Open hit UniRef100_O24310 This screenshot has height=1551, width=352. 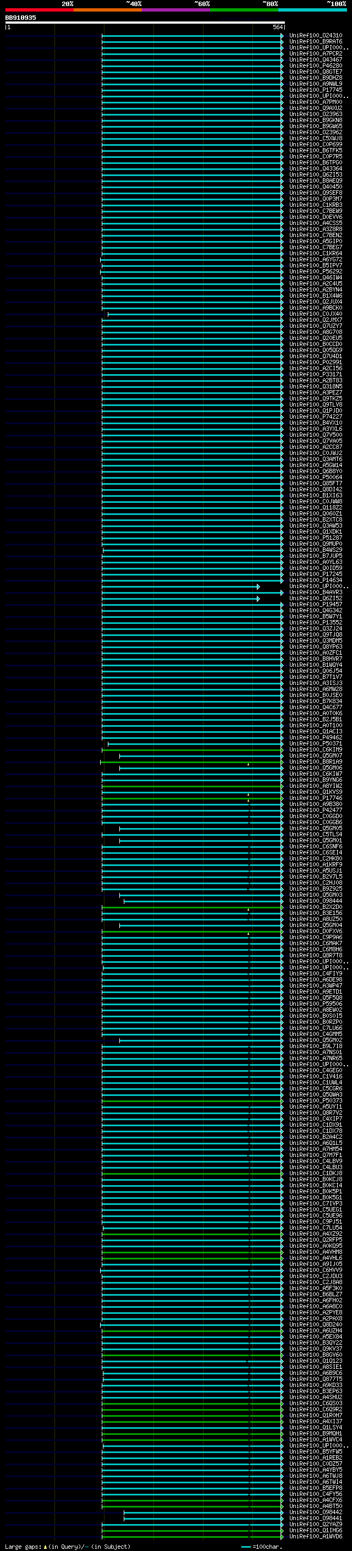point(315,36)
